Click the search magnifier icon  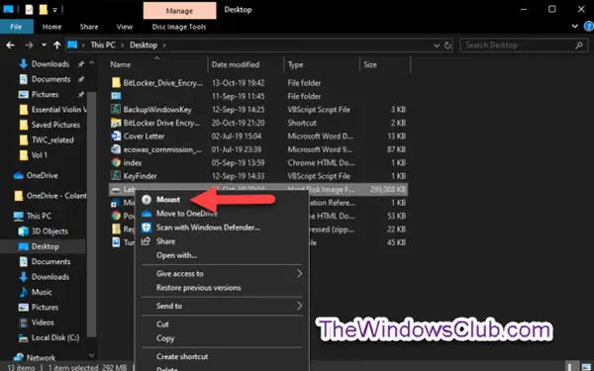[578, 46]
